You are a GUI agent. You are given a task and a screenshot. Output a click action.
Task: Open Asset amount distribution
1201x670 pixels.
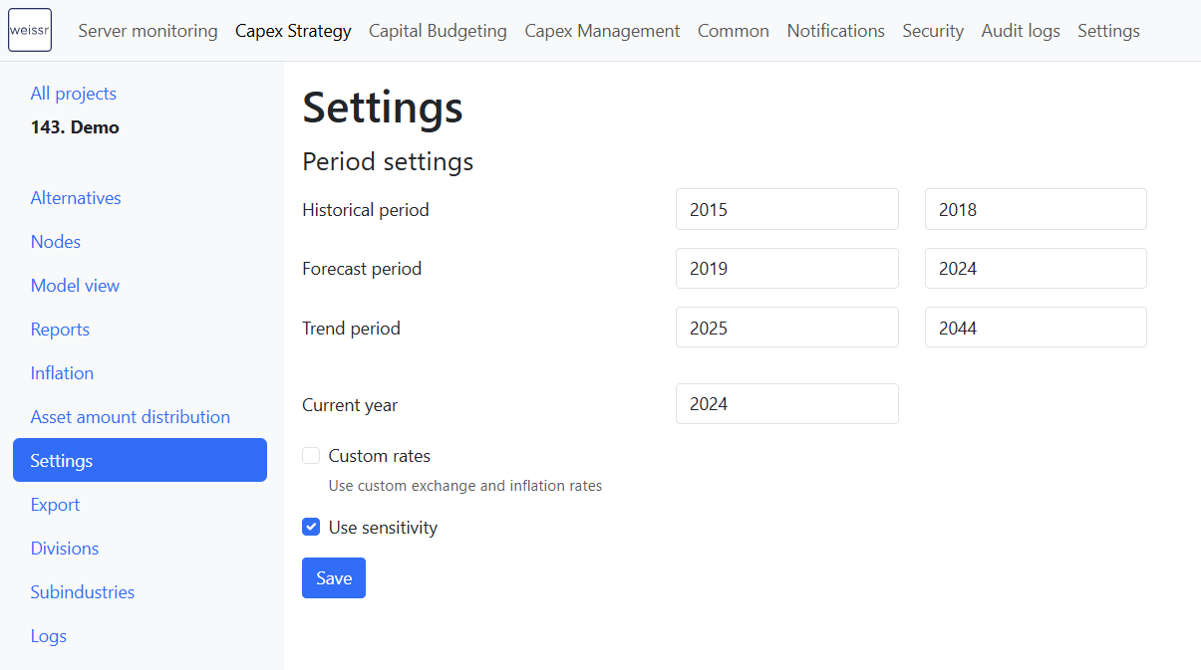point(131,417)
